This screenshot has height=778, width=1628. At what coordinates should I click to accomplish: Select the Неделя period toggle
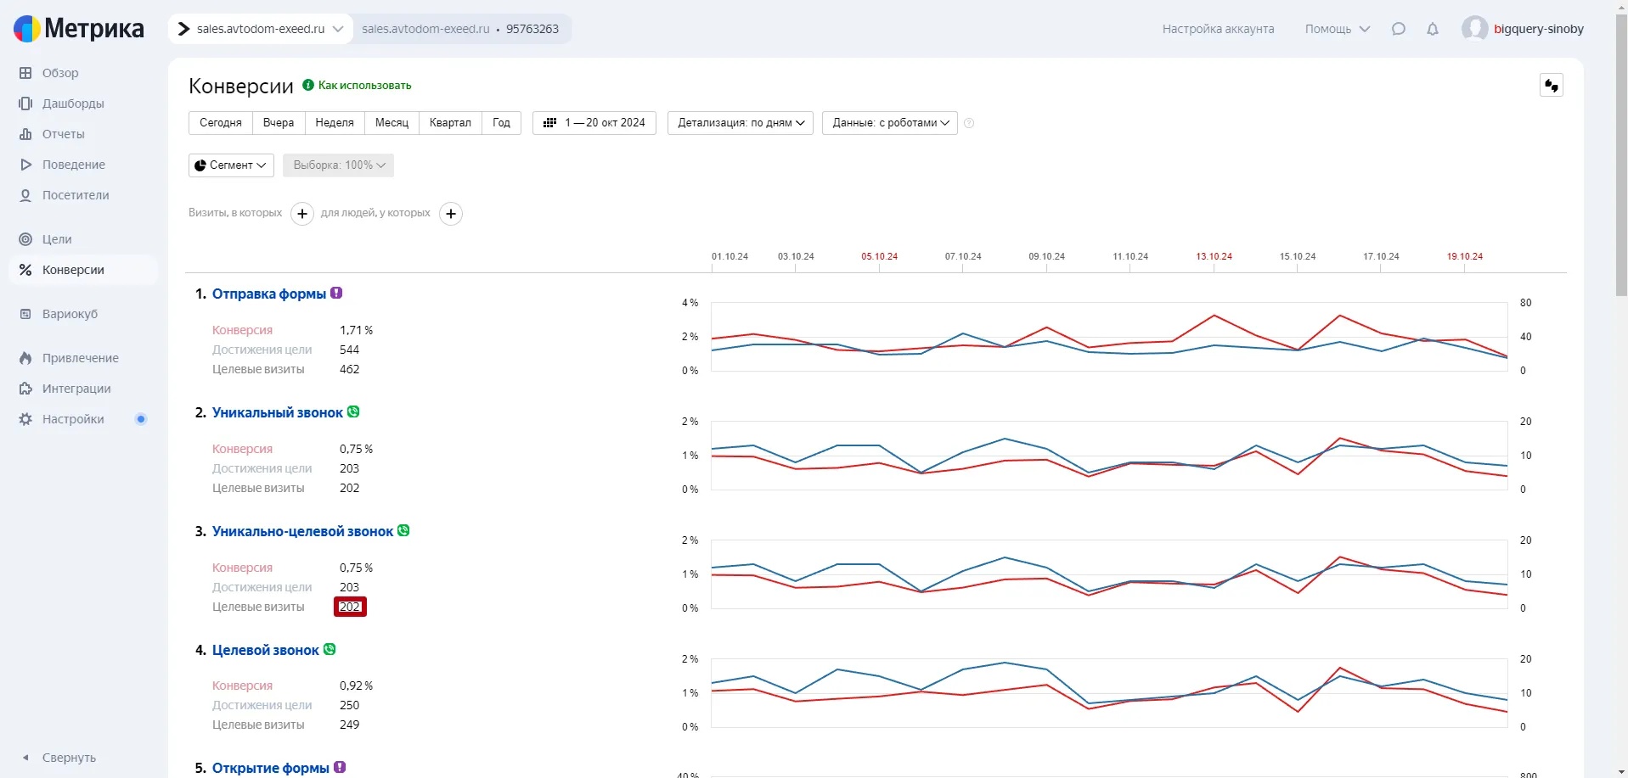click(x=334, y=123)
